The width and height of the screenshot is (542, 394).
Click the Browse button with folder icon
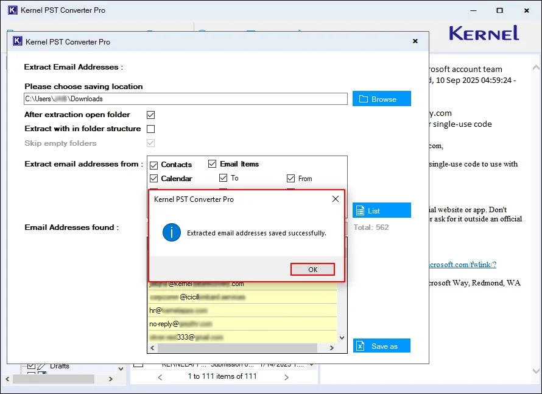click(381, 99)
